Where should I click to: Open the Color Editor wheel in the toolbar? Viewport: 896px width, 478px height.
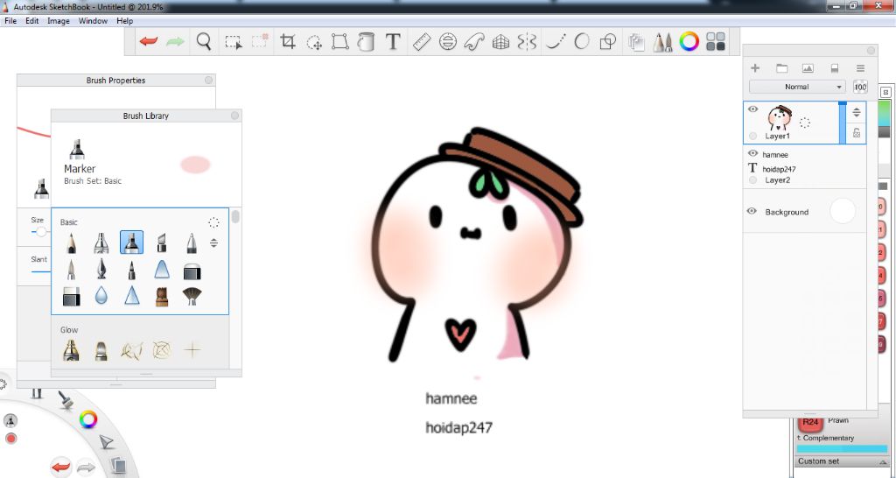coord(689,42)
